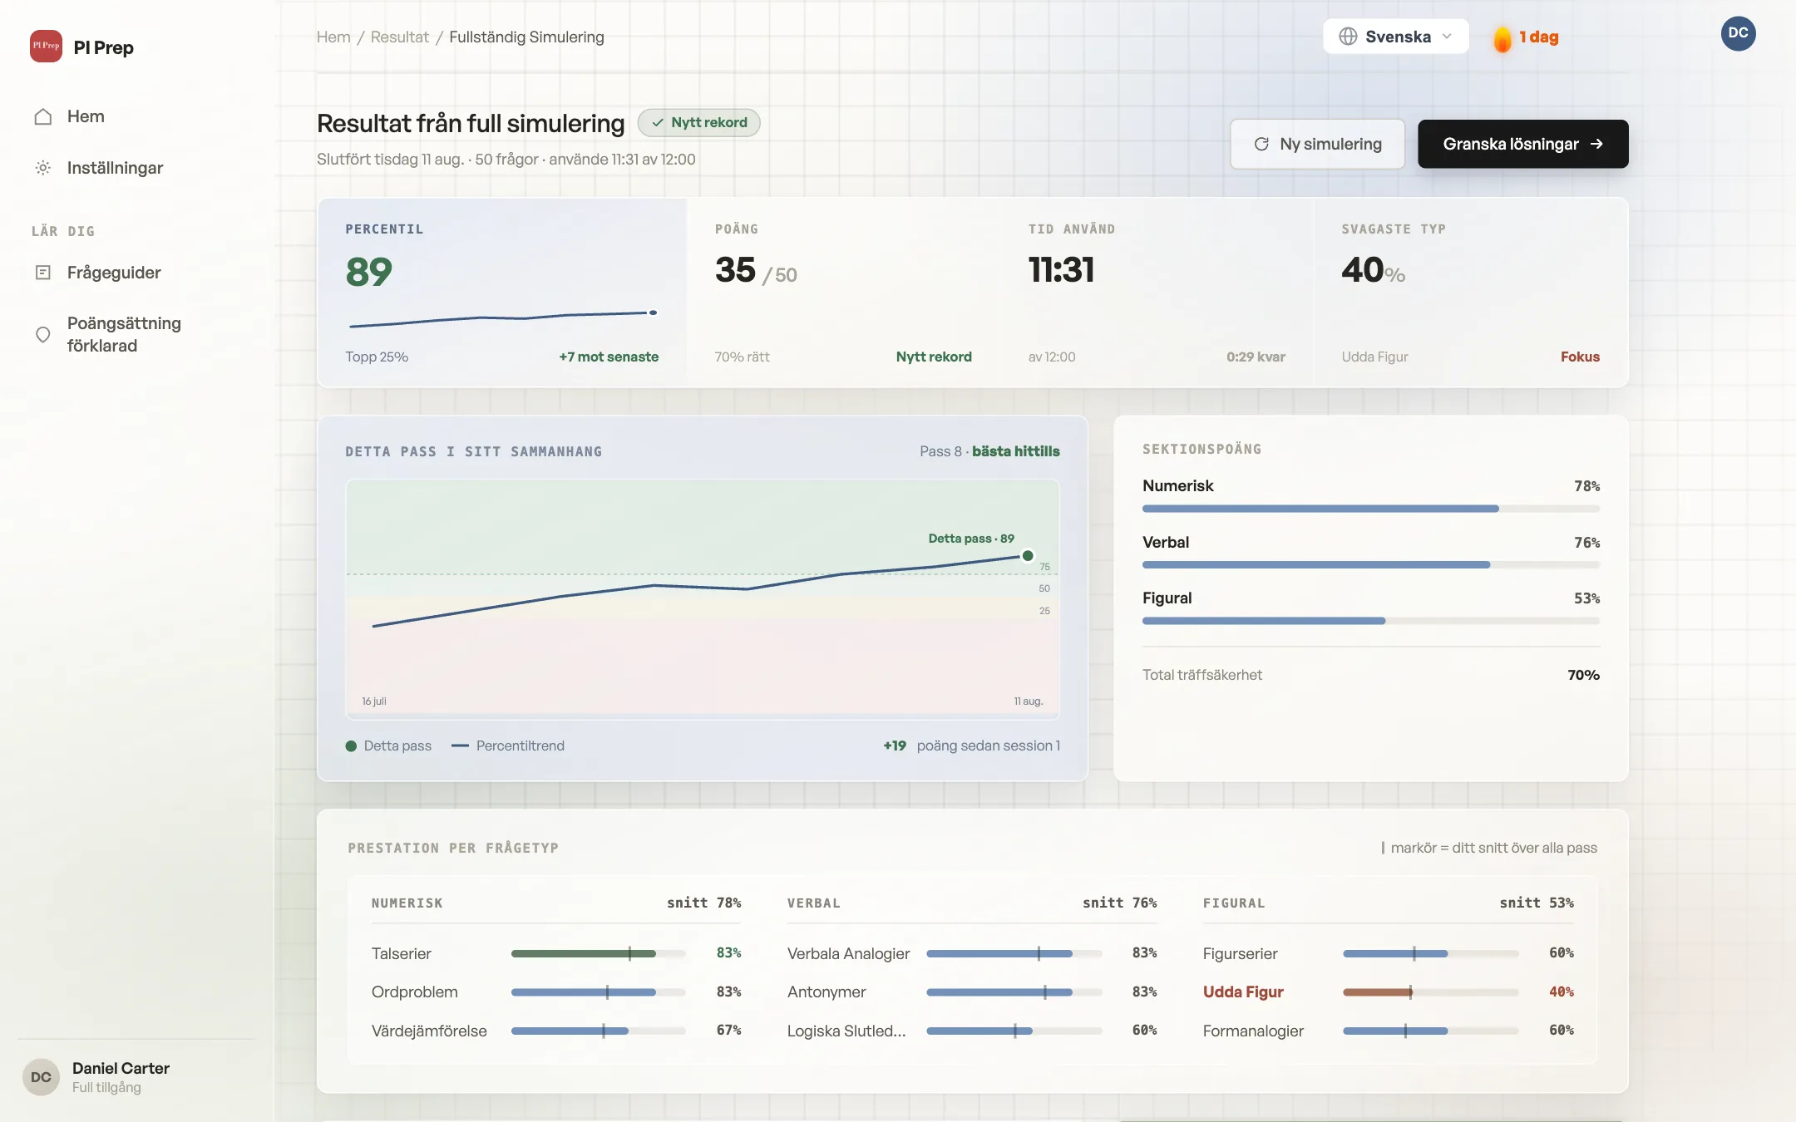
Task: Click the Poängsättning förklarad sidebar icon
Action: pos(43,334)
